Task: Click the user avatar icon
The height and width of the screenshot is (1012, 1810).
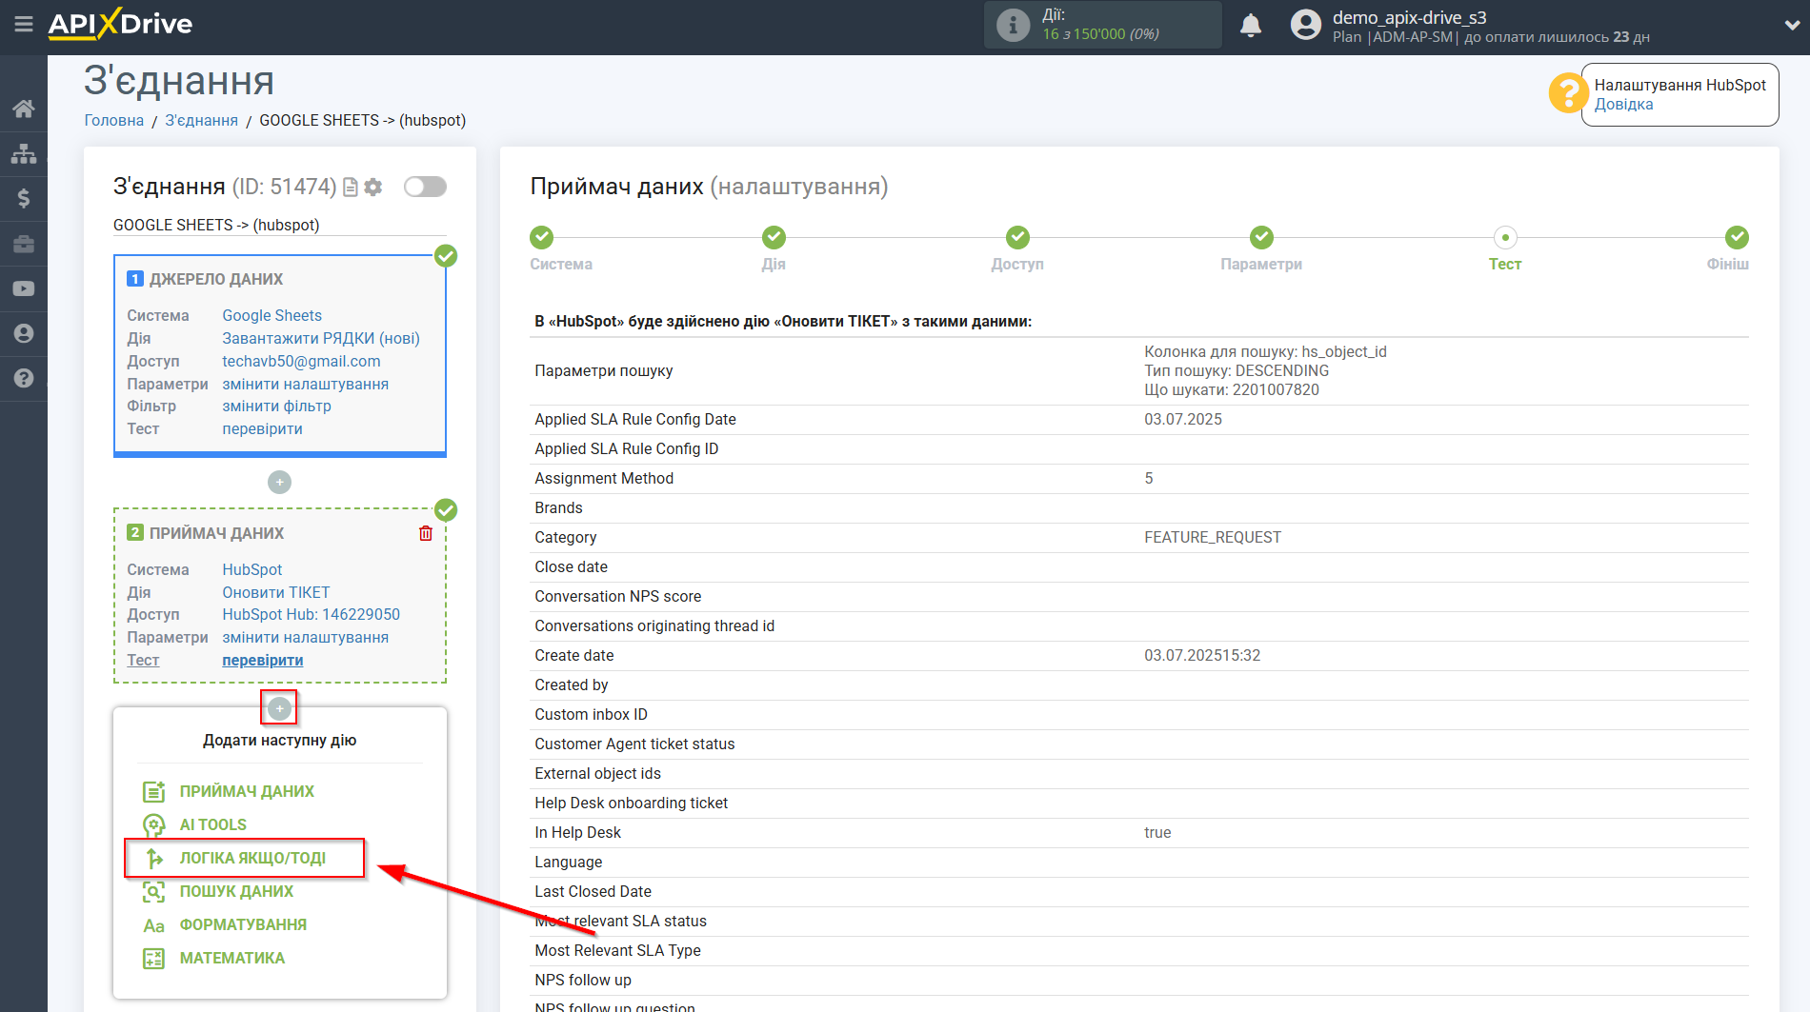Action: (1305, 25)
